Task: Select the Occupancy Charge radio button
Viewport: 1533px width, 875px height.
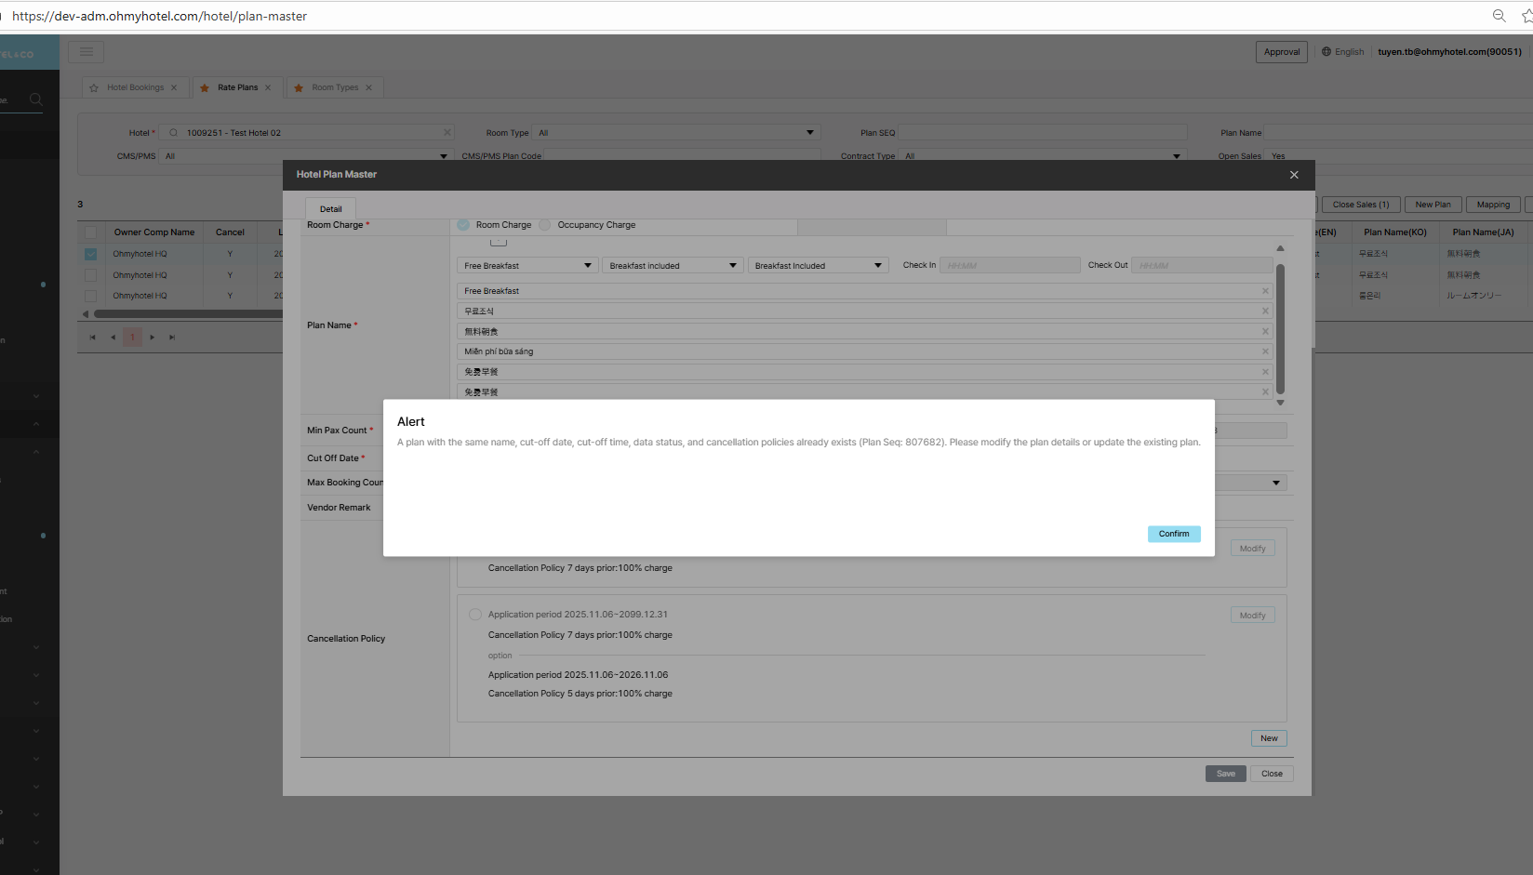Action: [545, 225]
